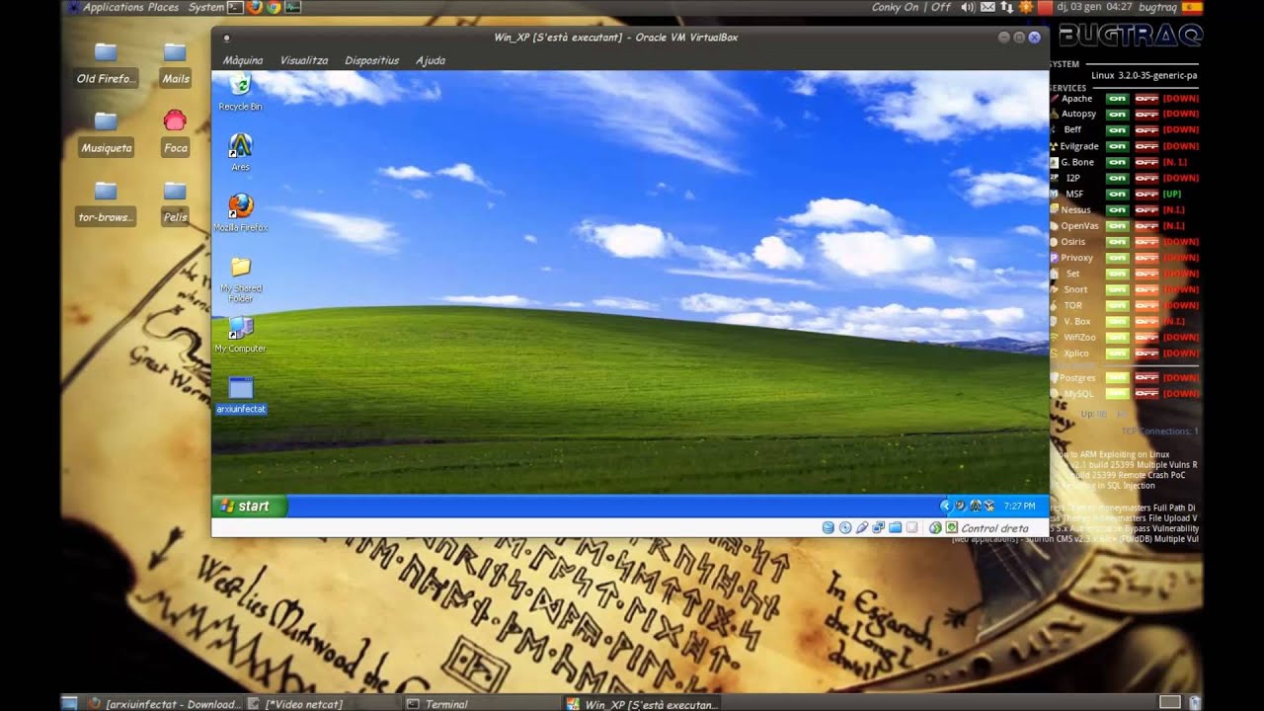The image size is (1264, 711).
Task: Open the terminal launcher in top panel
Action: coord(235,7)
